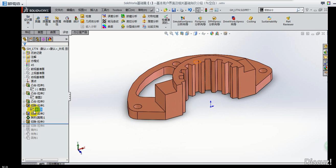Screen dimensions: 336x168
Task: Toggle the 几何体分析 checkbox
Action: (x=83, y=21)
